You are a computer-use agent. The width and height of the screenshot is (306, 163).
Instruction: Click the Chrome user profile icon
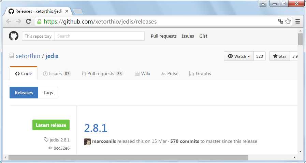(263, 3)
